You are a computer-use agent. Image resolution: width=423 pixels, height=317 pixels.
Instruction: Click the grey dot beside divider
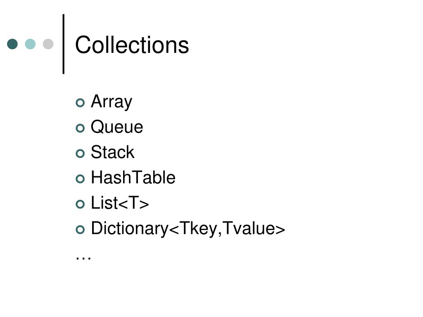pyautogui.click(x=48, y=44)
